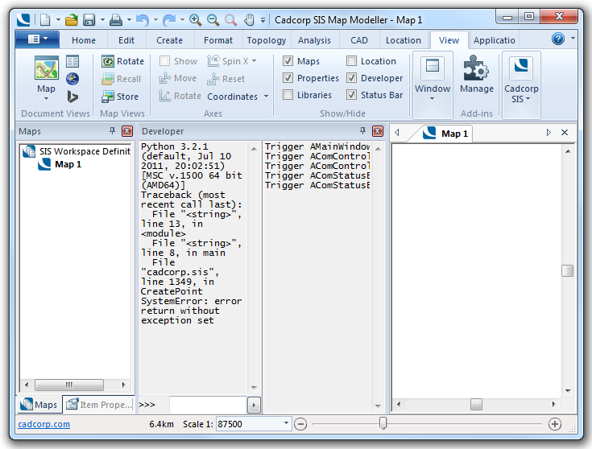
Task: Select the Pan hand tool
Action: tap(249, 19)
